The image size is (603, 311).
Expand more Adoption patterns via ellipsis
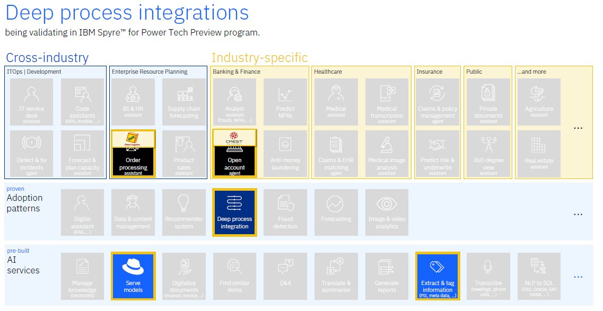pos(578,215)
